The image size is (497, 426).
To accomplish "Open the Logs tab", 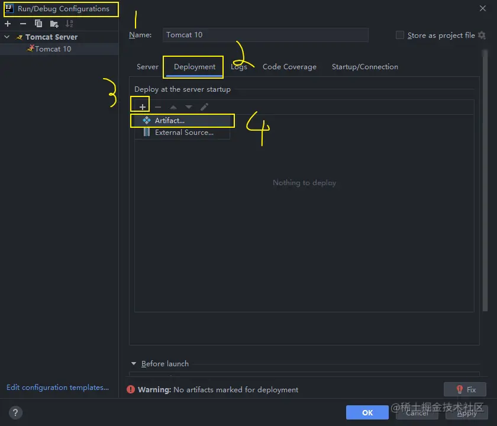I will coord(239,67).
